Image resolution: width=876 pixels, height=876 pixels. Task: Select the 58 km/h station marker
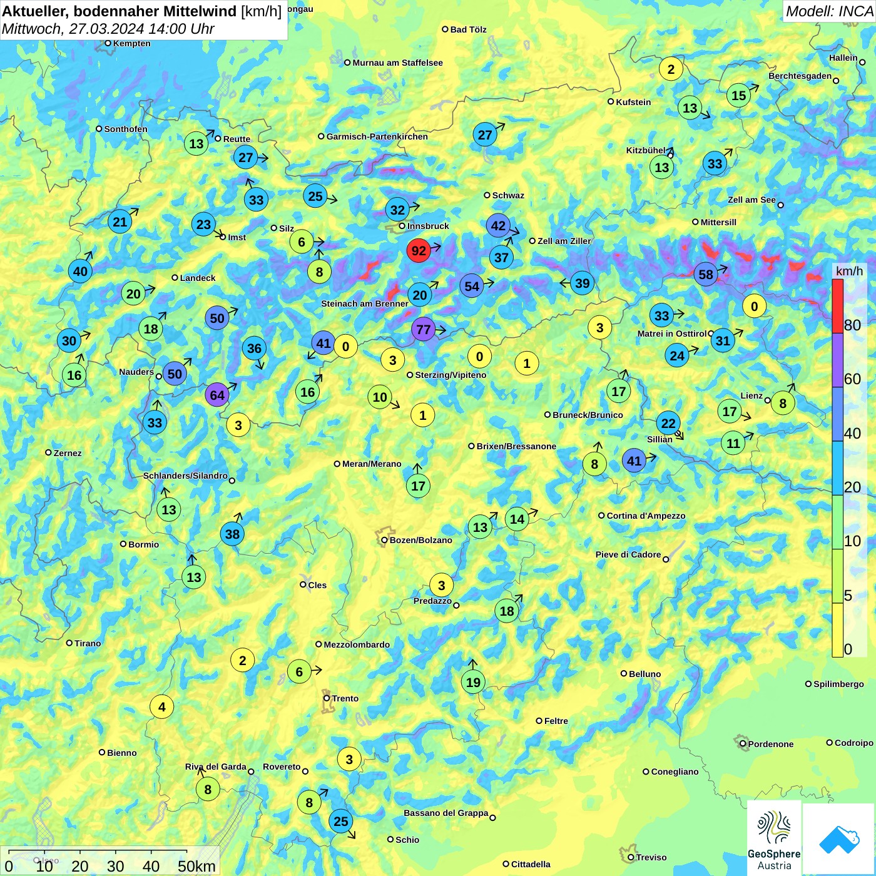[706, 274]
